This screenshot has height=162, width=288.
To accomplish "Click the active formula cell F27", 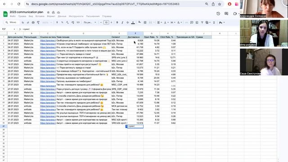I will pyautogui.click(x=135, y=126).
